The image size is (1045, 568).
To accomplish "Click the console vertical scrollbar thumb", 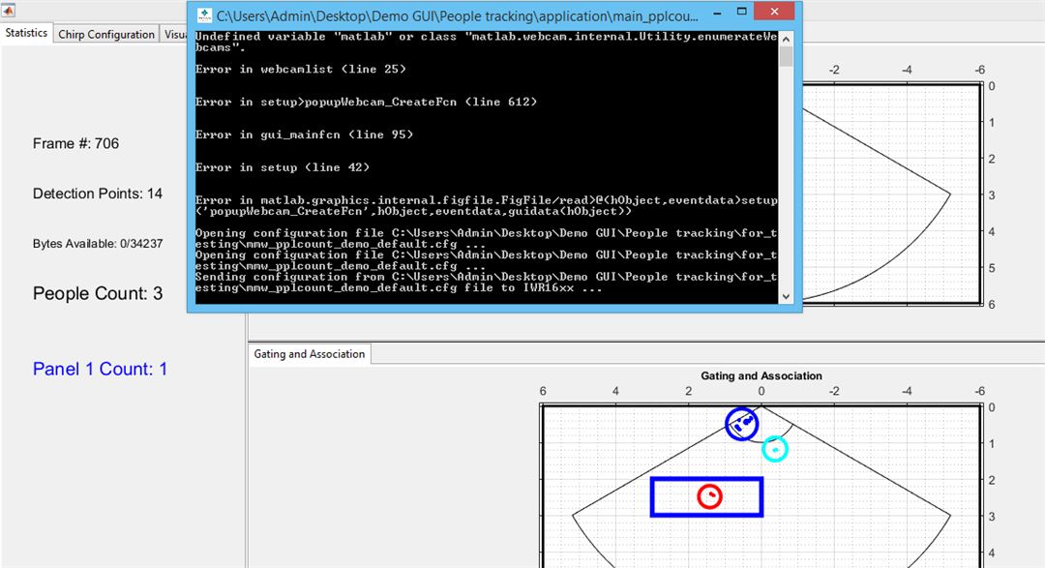I will coord(786,57).
